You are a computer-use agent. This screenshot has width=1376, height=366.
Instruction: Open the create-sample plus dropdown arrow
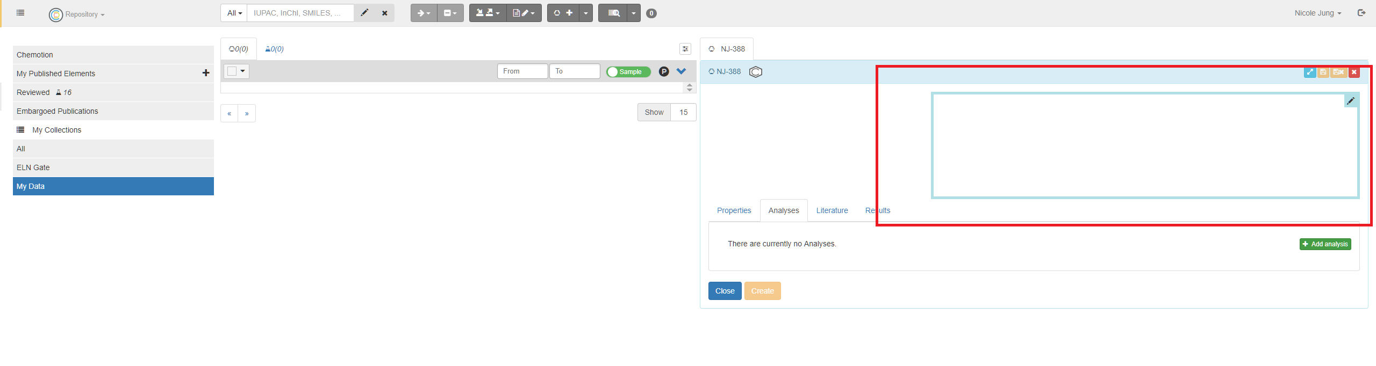[x=586, y=13]
